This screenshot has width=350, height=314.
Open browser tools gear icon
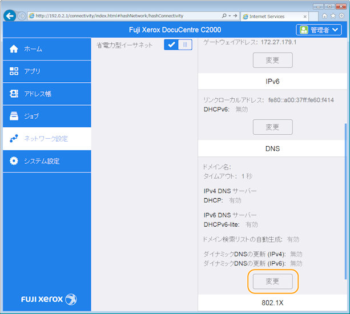[x=341, y=16]
